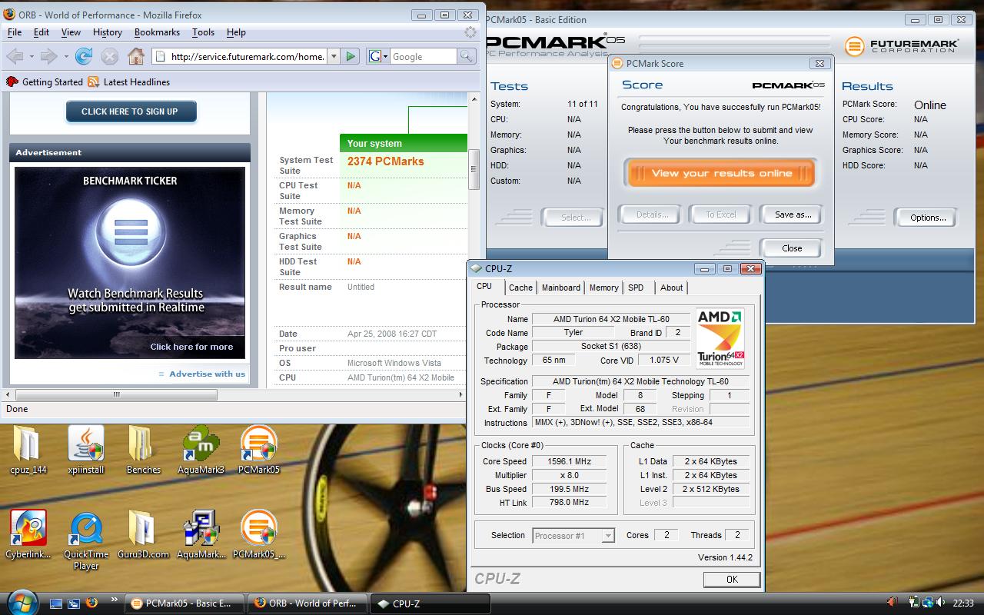Open Google search engine selector

(377, 56)
